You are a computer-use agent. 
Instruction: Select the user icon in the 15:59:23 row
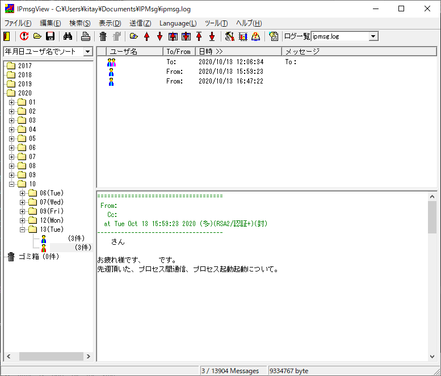point(111,72)
